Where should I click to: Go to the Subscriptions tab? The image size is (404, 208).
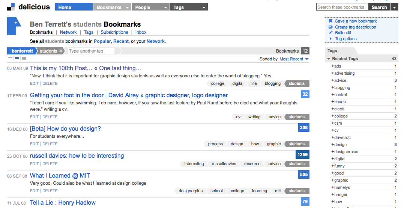pos(114,32)
